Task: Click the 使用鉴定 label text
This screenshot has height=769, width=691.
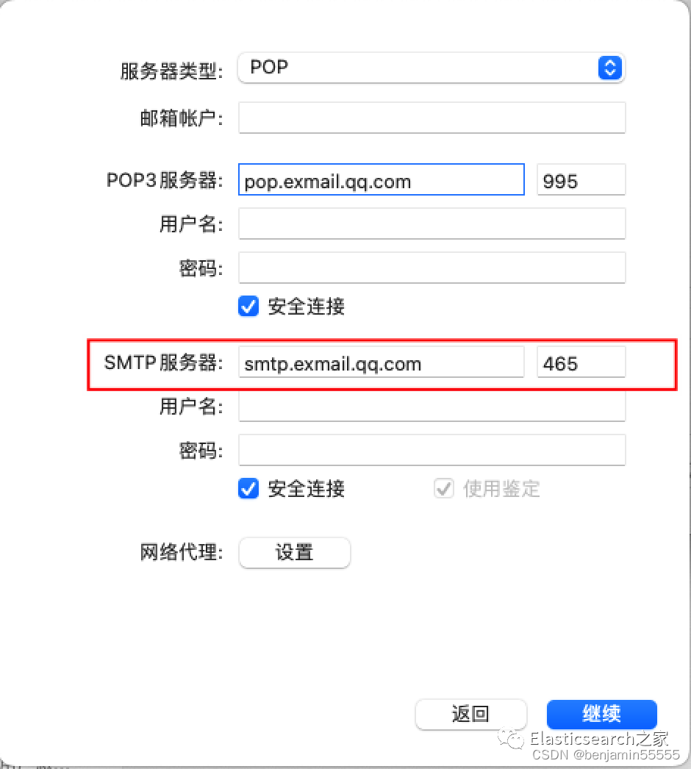Action: (x=501, y=489)
